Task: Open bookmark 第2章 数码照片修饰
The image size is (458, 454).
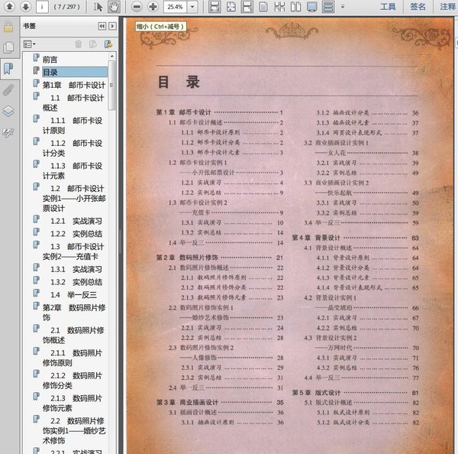Action: (x=74, y=313)
